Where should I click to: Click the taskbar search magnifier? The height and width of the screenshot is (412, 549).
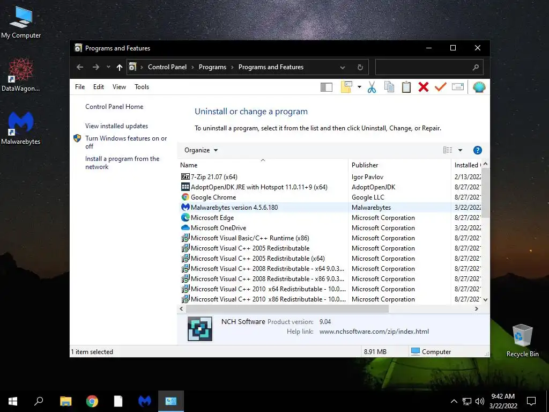point(39,401)
